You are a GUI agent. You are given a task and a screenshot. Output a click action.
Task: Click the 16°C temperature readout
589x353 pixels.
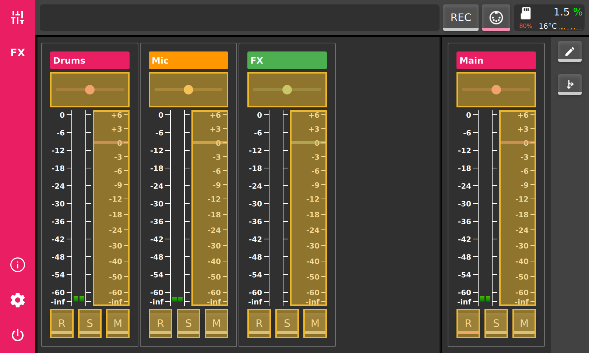pyautogui.click(x=548, y=26)
